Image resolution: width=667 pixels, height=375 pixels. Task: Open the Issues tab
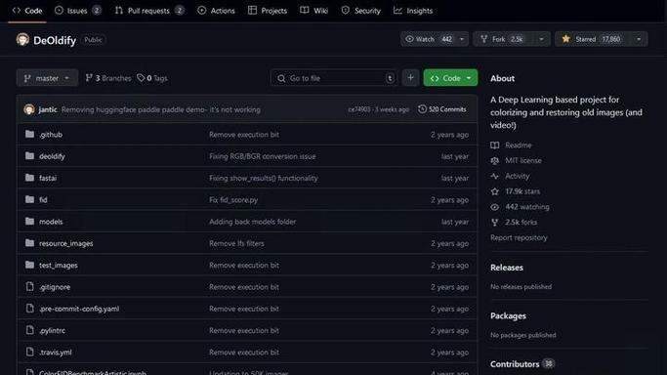click(x=78, y=11)
